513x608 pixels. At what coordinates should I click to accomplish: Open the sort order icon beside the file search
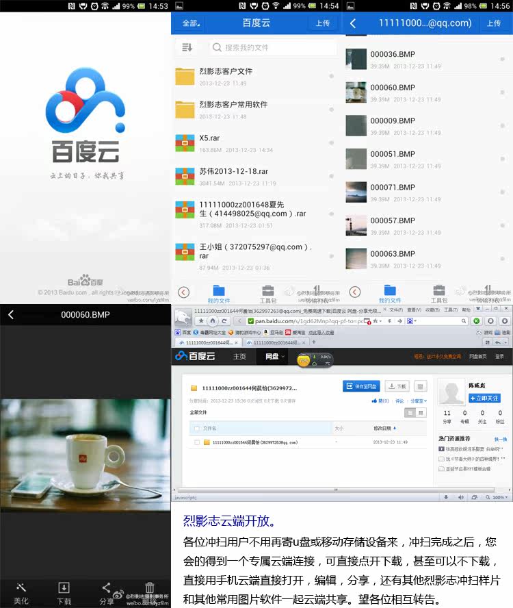coord(187,47)
